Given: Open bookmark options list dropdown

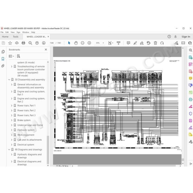Looking at the screenshot, I should coord(11,56).
